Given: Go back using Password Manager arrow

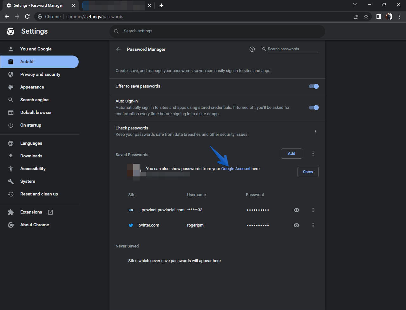Looking at the screenshot, I should [x=118, y=49].
